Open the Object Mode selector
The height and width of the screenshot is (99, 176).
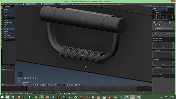click(x=27, y=85)
